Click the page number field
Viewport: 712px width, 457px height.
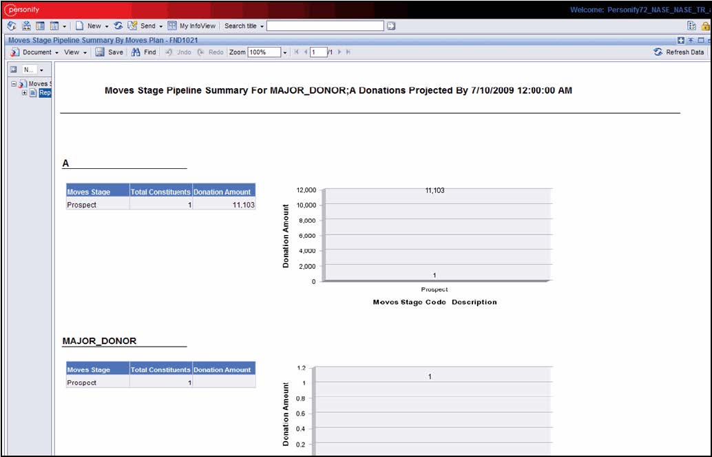(x=318, y=52)
